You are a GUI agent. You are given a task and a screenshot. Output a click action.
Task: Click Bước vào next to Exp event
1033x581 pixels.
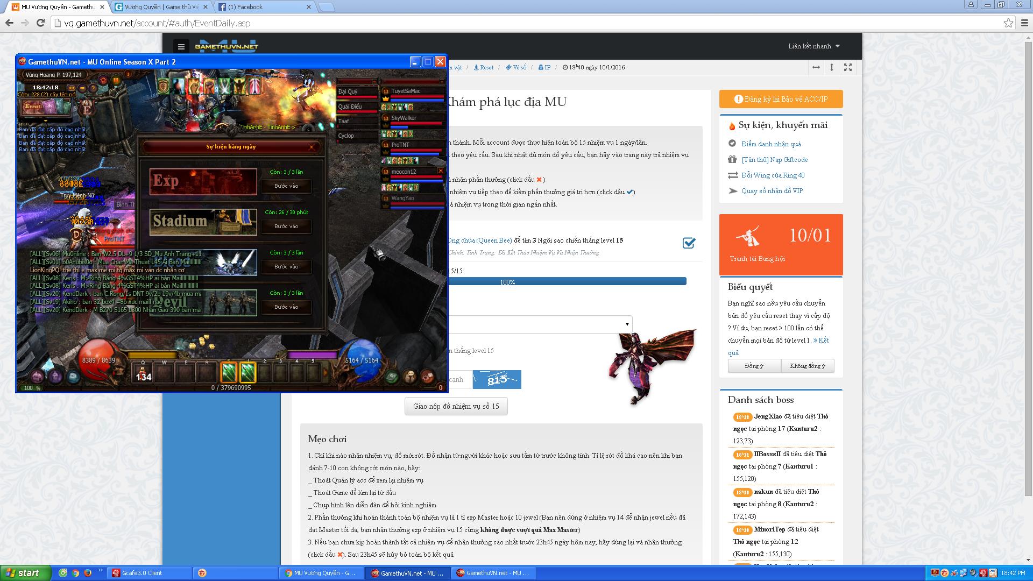[286, 186]
